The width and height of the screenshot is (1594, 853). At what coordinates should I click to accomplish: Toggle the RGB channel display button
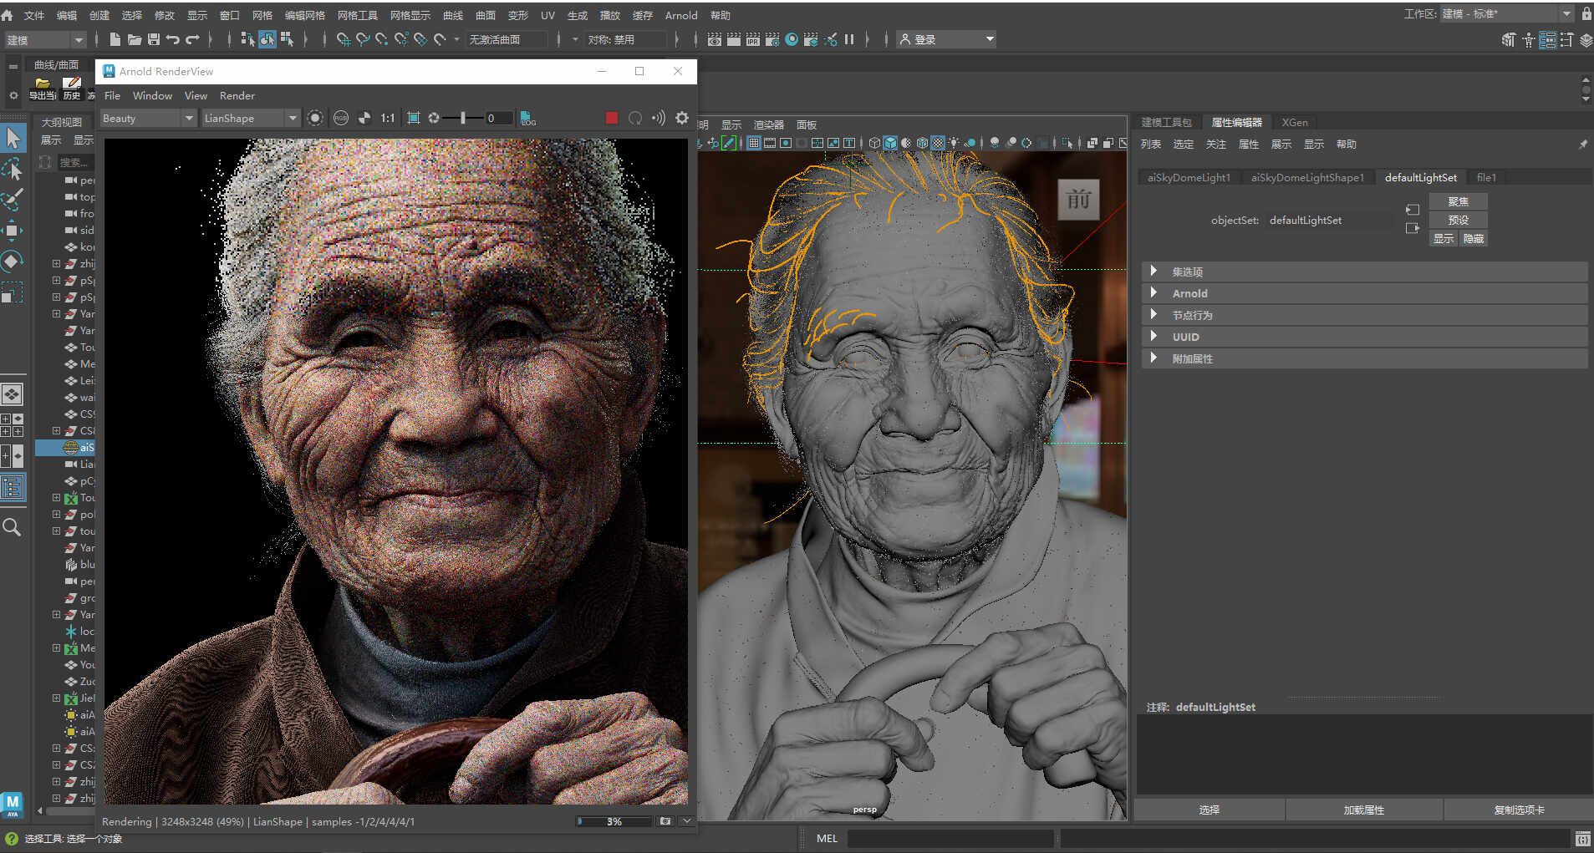coord(341,119)
